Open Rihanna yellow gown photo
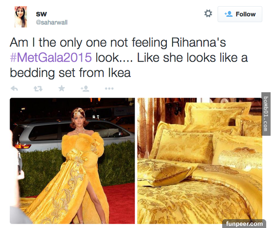Viewport: 275px width, 228px height. [72, 161]
